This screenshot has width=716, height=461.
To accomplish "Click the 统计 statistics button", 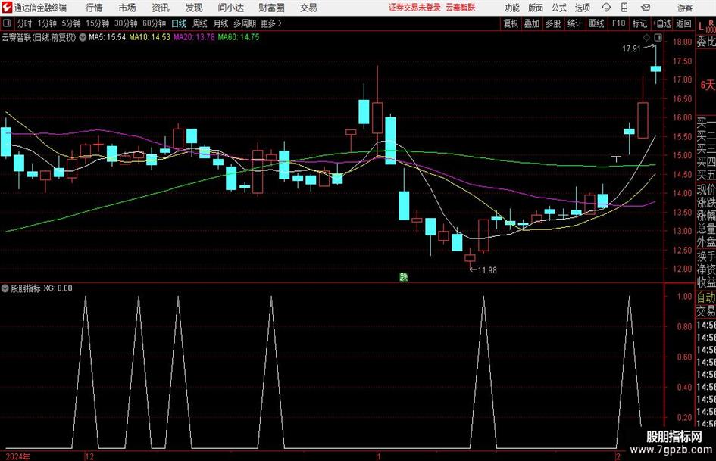I will [x=574, y=23].
